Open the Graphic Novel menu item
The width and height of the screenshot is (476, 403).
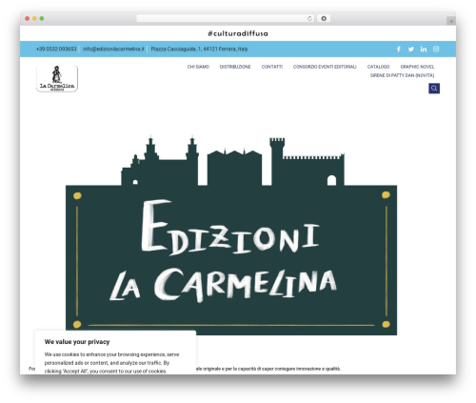[x=417, y=67]
